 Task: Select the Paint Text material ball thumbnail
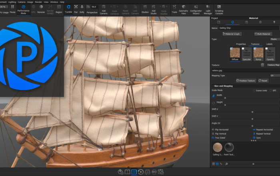tap(229, 147)
